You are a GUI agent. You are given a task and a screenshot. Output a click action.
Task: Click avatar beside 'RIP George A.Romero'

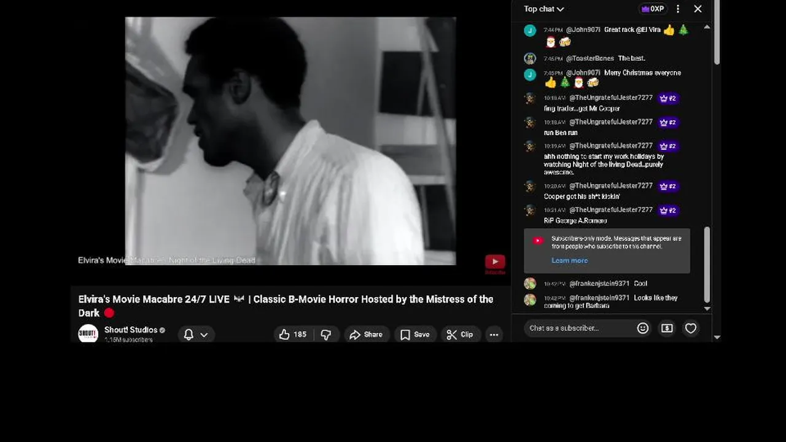[x=530, y=210]
